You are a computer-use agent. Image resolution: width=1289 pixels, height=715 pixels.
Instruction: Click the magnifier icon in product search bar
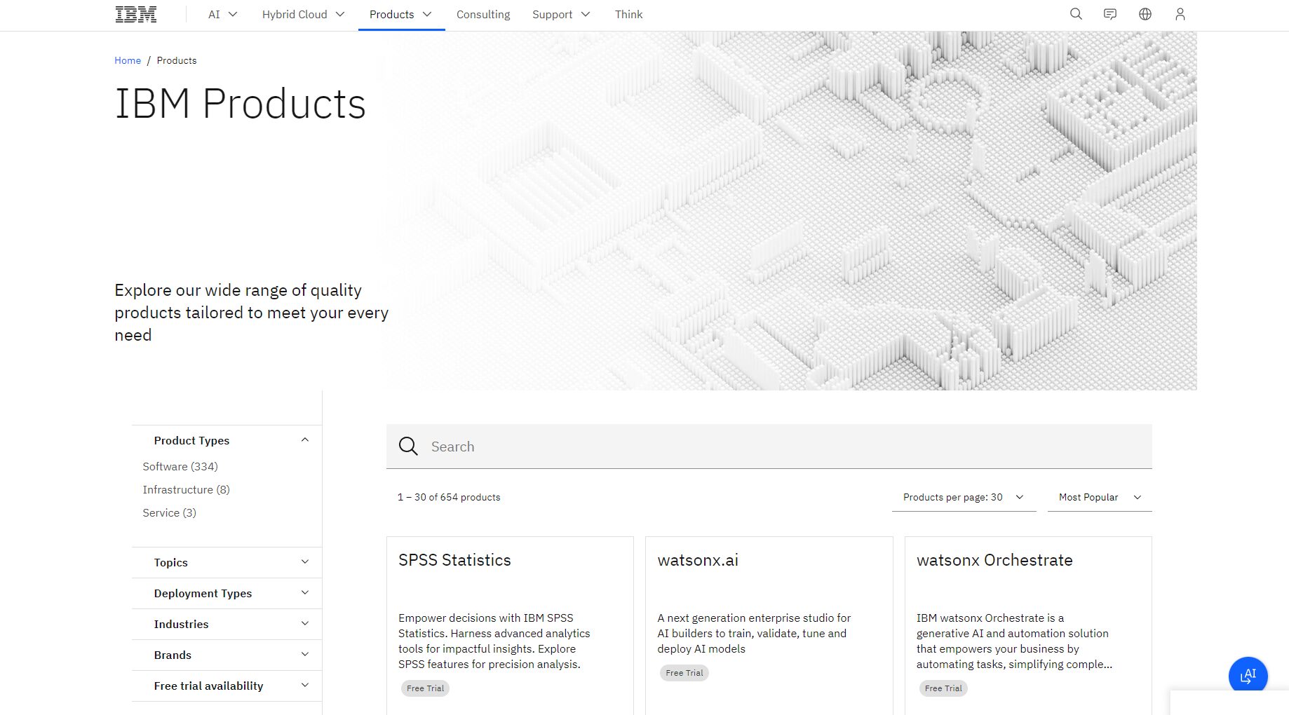click(x=408, y=447)
